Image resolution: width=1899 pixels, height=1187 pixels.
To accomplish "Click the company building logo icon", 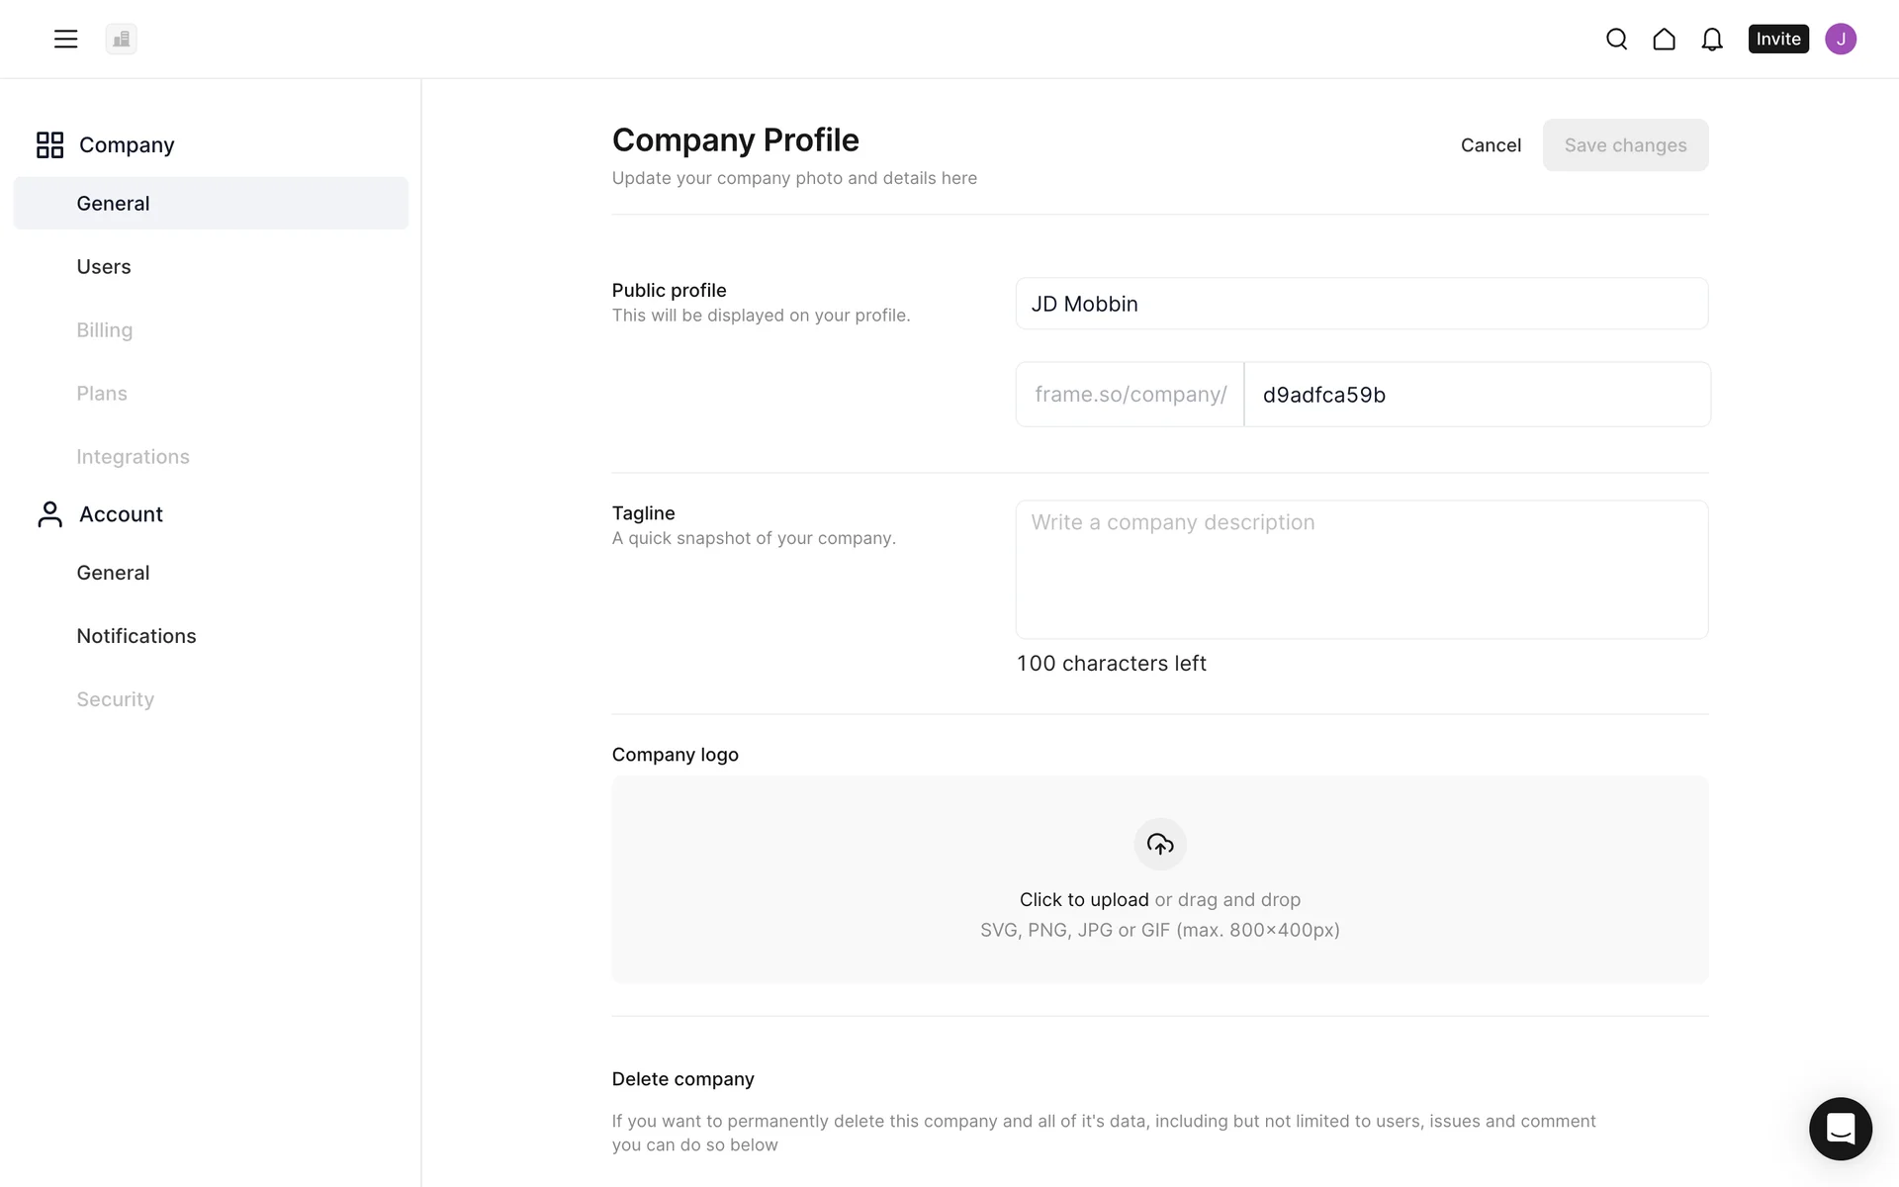I will pos(122,39).
